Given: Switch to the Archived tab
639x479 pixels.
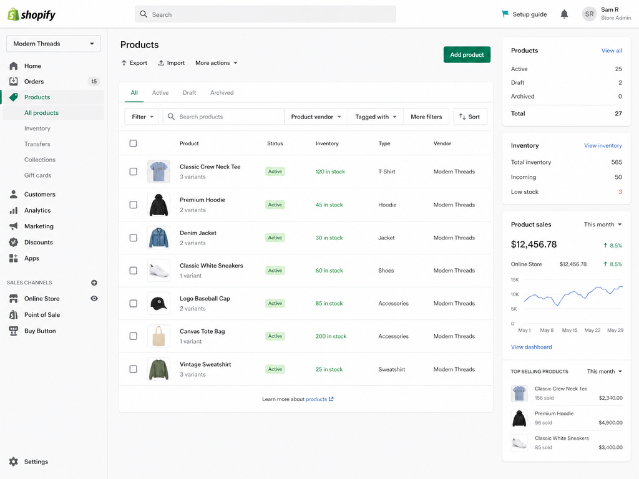Looking at the screenshot, I should (222, 92).
